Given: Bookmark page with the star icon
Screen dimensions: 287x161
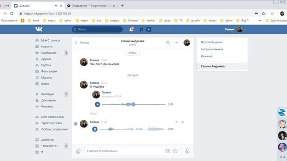Looking at the screenshot, I should (263, 13).
